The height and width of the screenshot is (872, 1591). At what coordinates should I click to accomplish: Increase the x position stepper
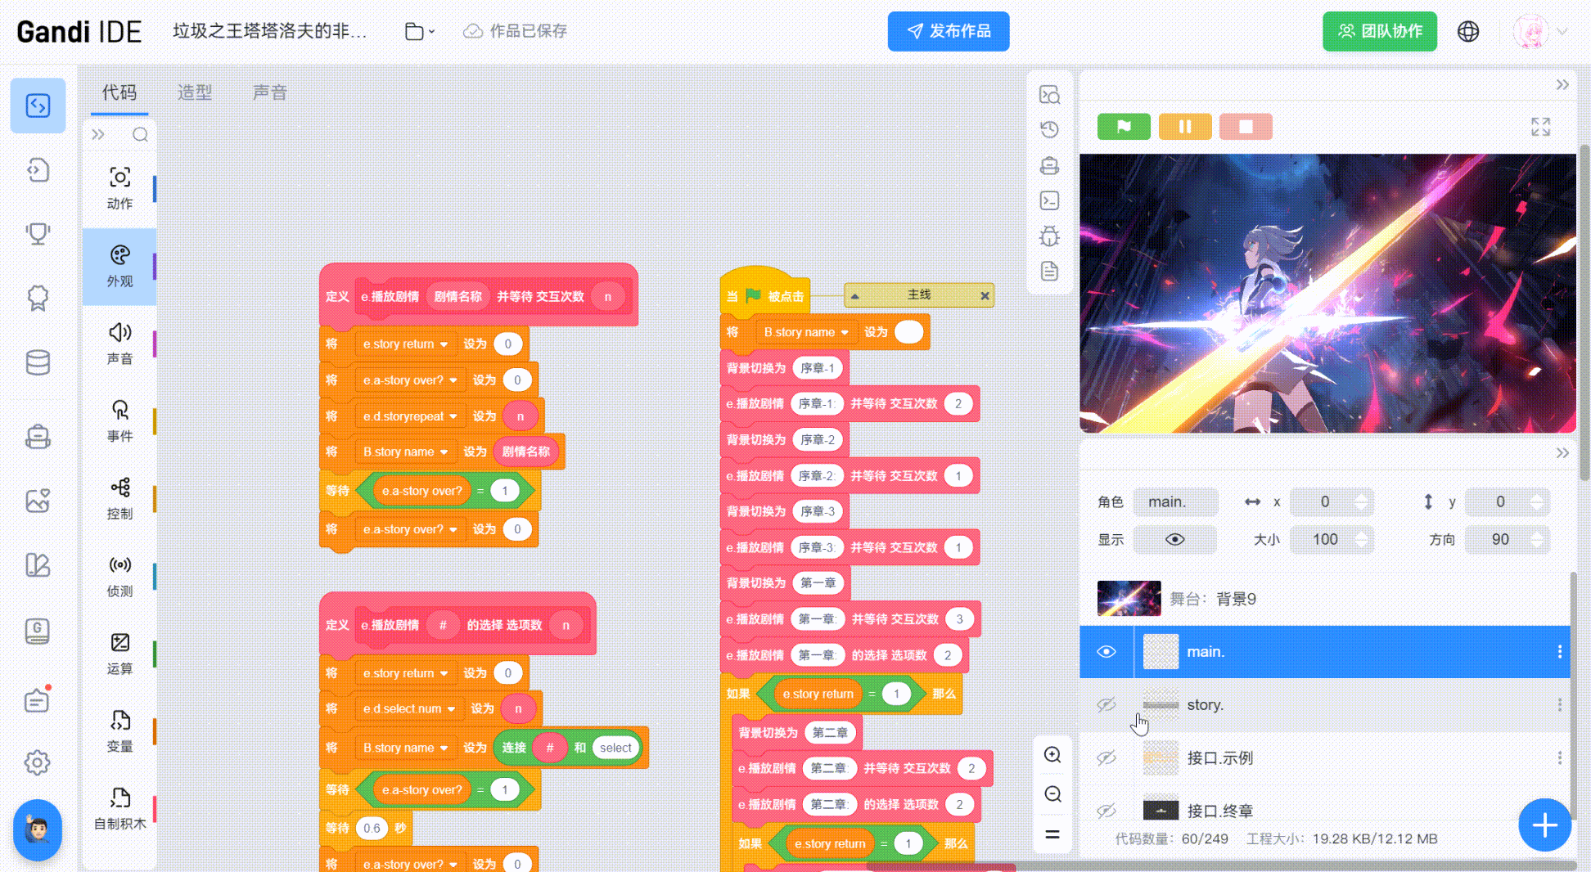1361,496
